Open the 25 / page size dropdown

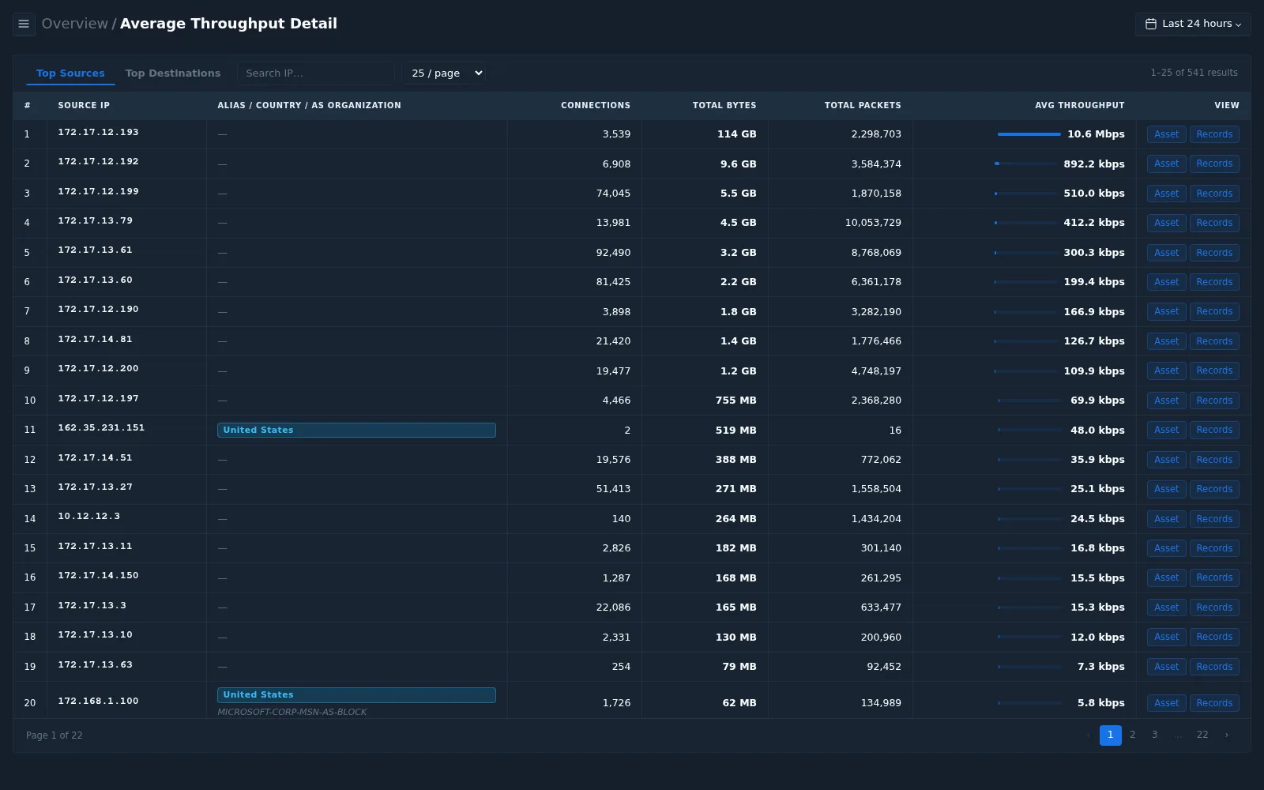click(444, 73)
